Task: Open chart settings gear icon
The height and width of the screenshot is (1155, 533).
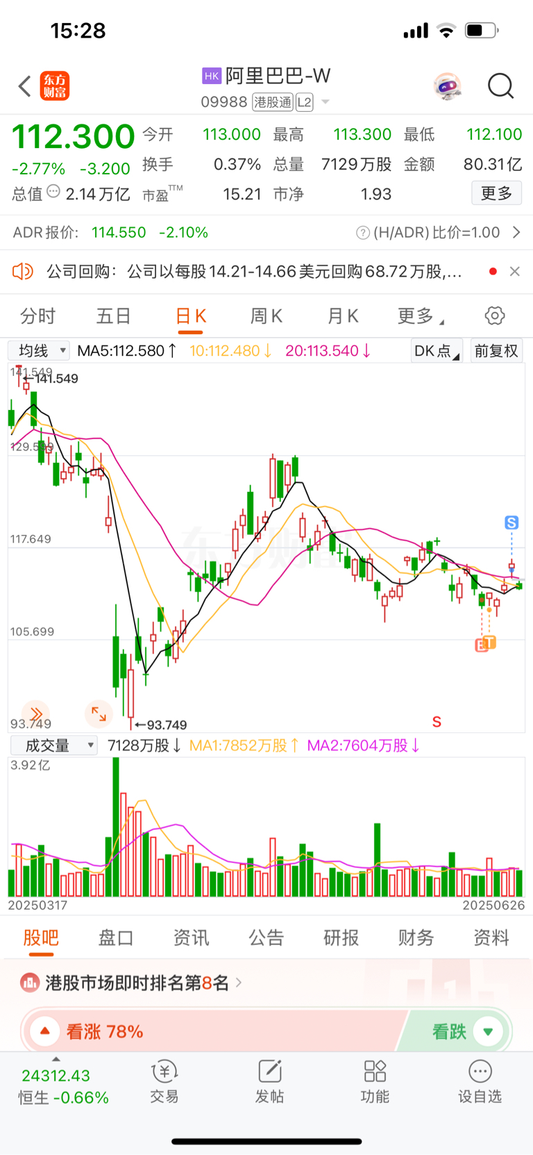Action: (x=495, y=316)
